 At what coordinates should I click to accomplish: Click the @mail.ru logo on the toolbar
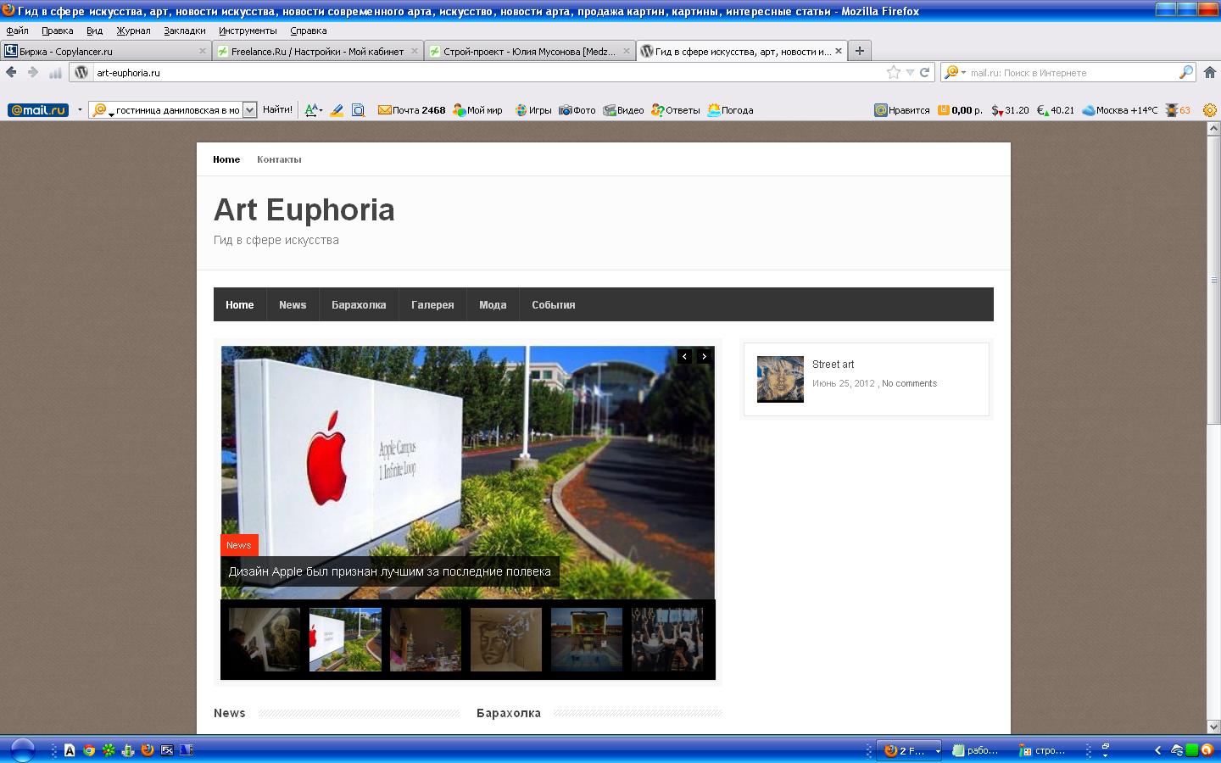(x=38, y=110)
